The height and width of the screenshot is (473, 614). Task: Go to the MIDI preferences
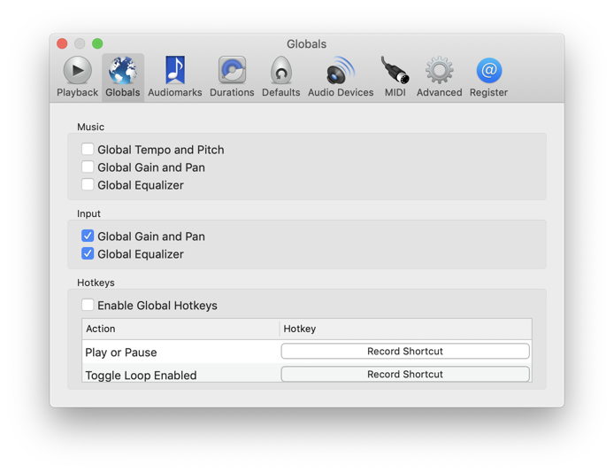coord(395,76)
